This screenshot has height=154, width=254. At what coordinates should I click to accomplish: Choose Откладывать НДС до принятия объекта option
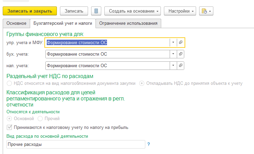click(142, 83)
